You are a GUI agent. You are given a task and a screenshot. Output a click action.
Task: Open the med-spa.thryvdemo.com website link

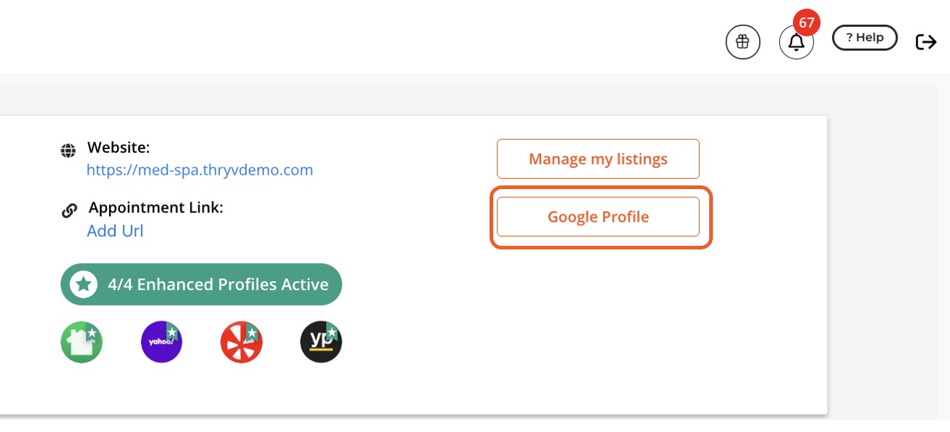pos(199,170)
